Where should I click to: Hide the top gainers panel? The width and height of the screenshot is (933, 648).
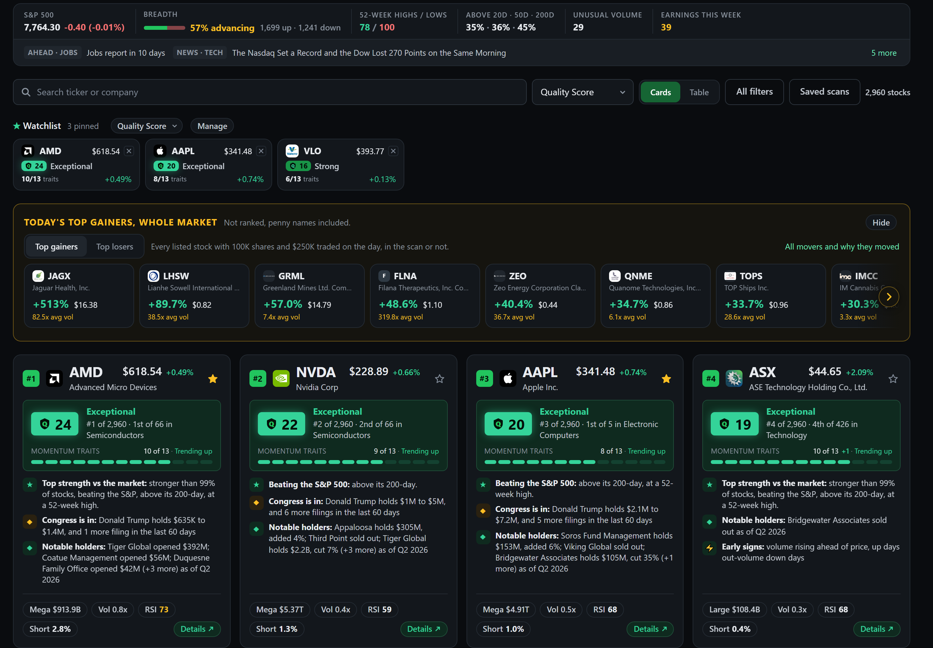(881, 223)
